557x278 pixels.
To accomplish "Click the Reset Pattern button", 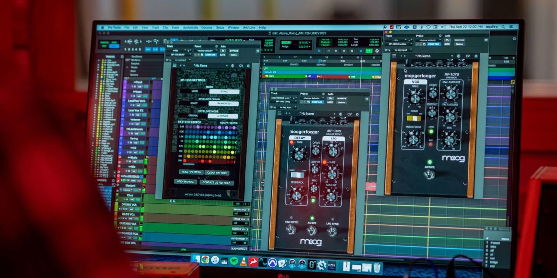I will pyautogui.click(x=191, y=172).
